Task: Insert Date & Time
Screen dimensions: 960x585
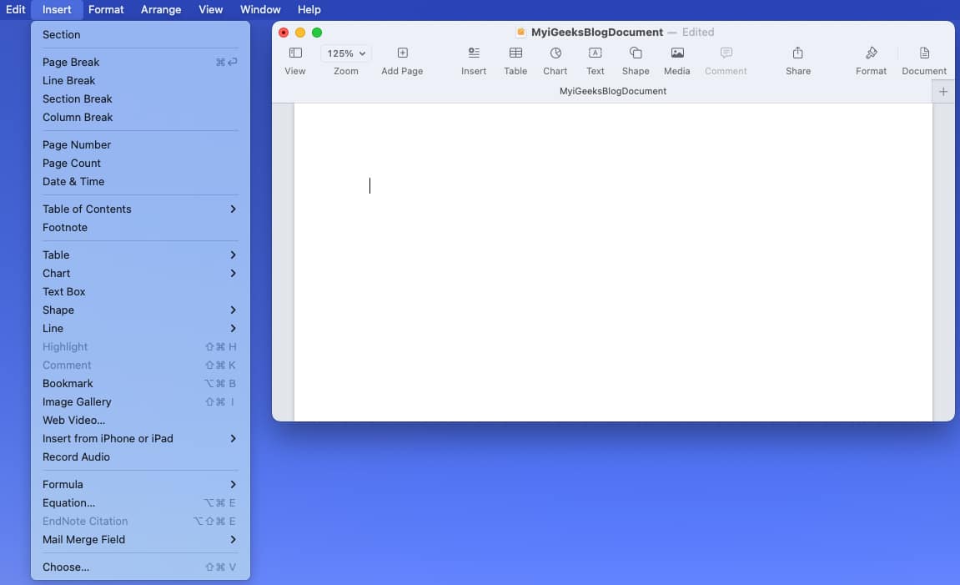Action: click(140, 181)
